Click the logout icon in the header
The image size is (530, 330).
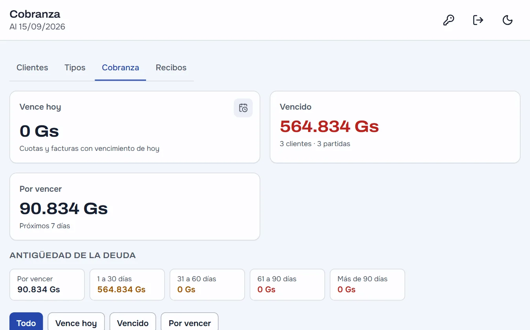(x=478, y=20)
